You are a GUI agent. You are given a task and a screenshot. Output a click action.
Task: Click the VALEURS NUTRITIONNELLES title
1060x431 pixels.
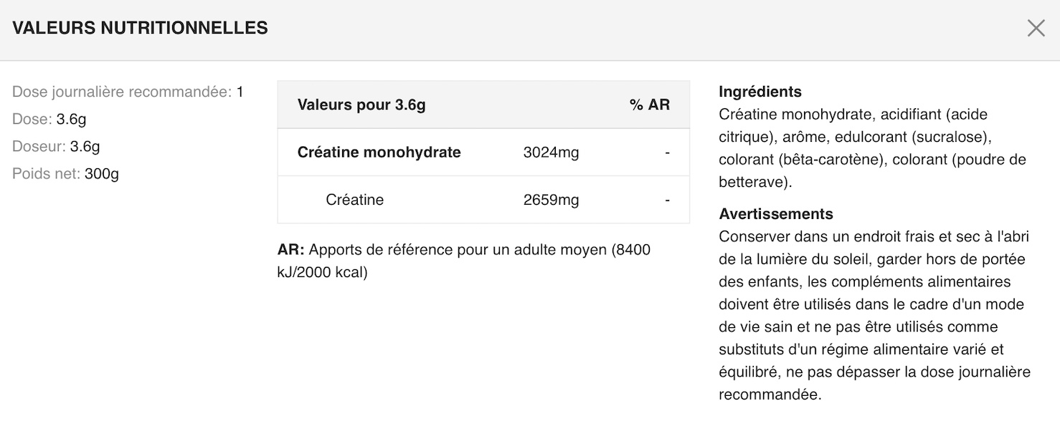(x=138, y=28)
